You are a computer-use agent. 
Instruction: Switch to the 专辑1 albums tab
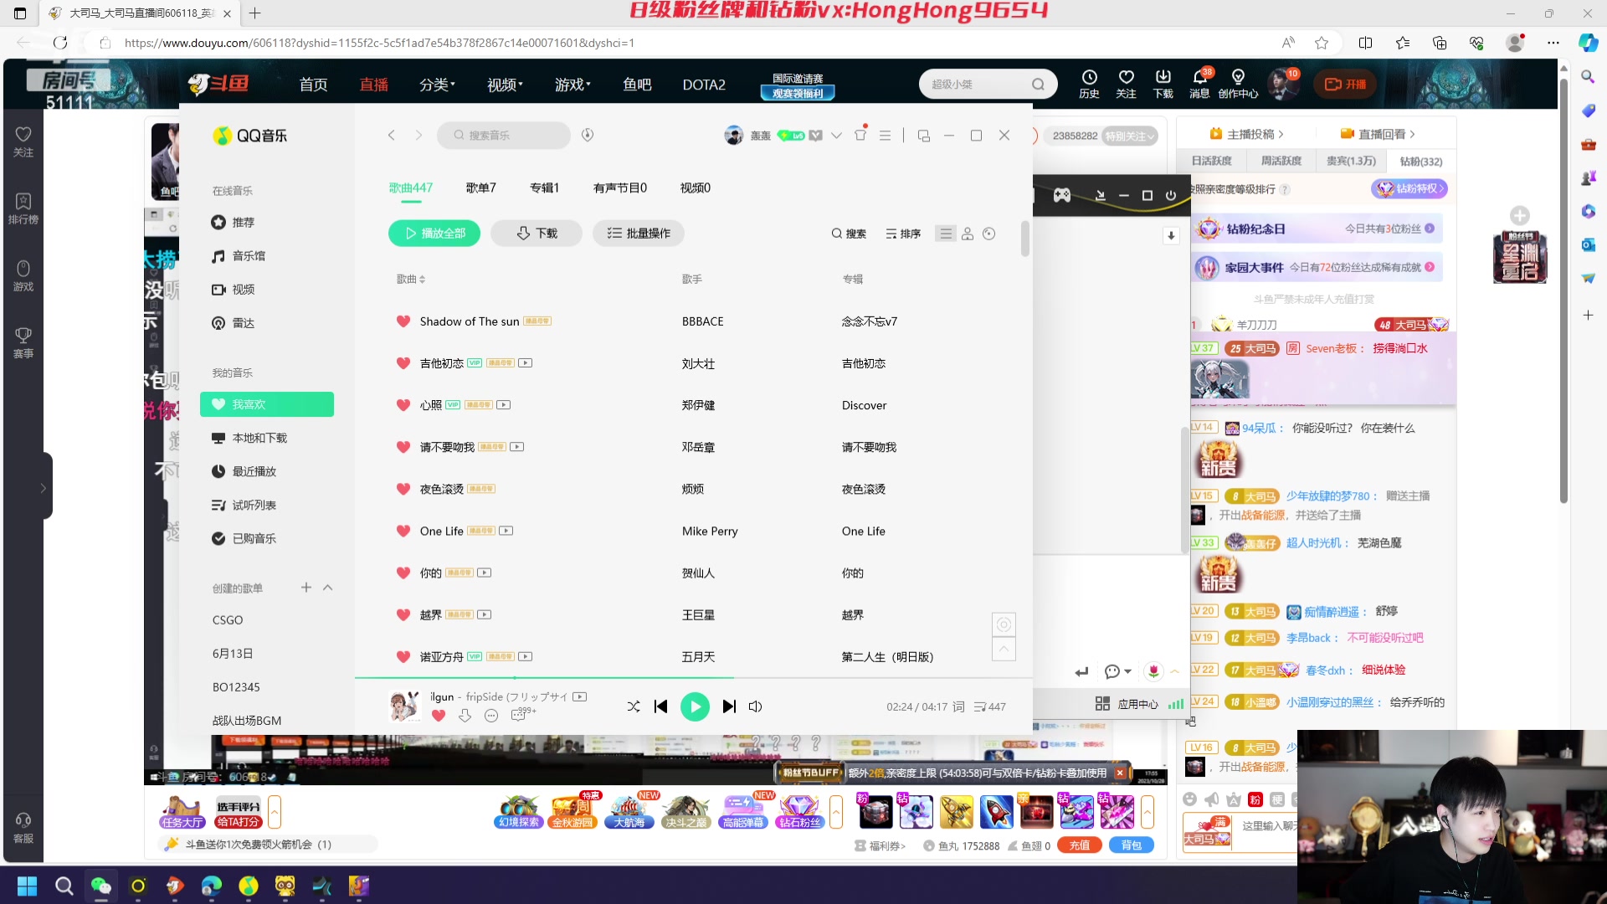[x=544, y=187]
